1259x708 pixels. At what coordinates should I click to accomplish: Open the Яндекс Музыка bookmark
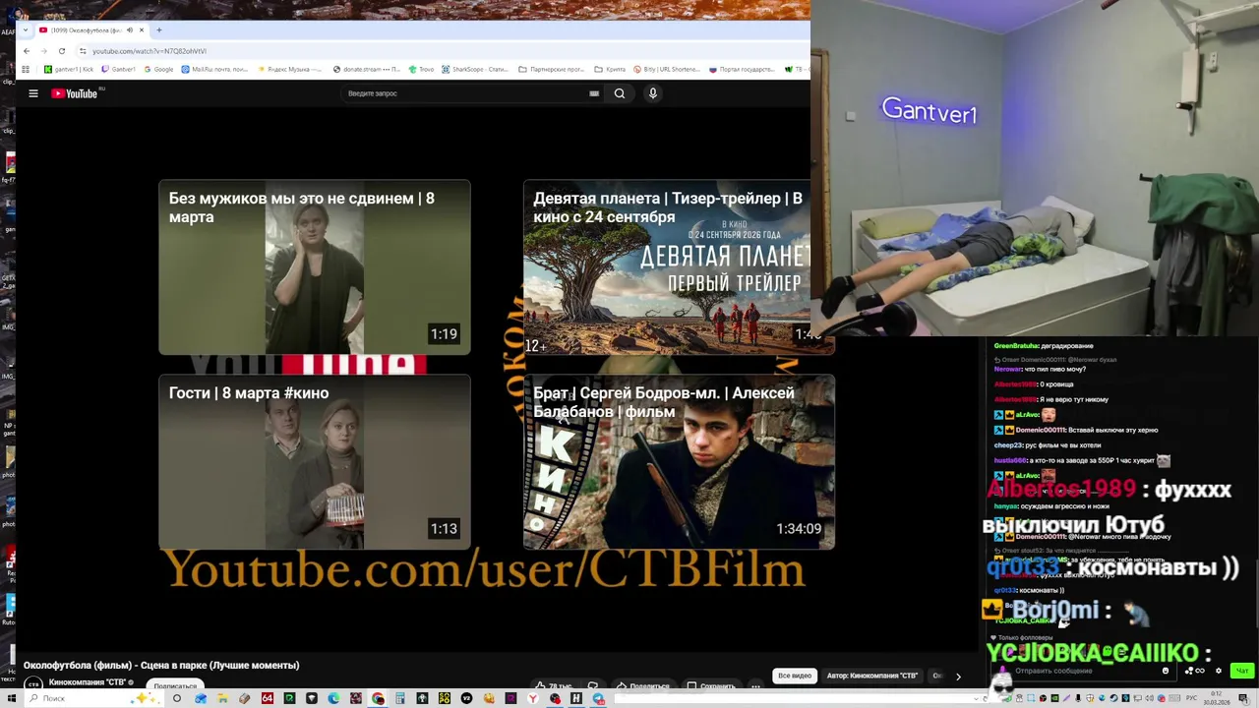290,69
